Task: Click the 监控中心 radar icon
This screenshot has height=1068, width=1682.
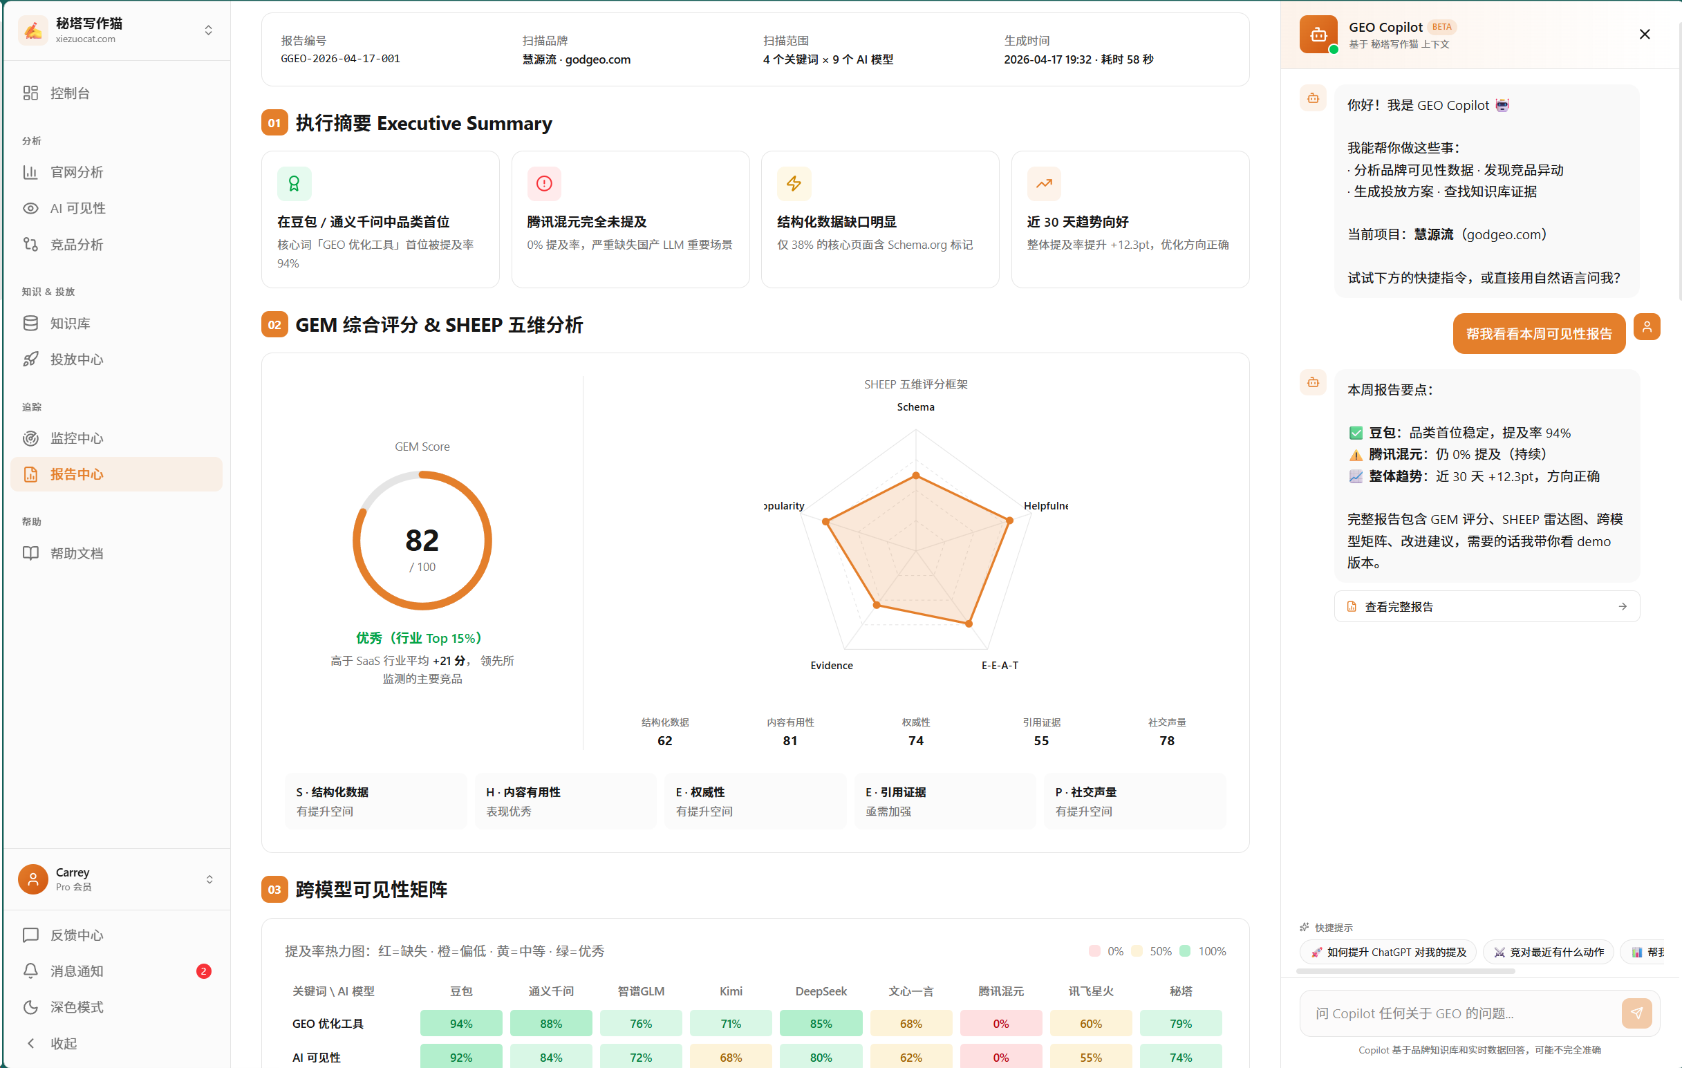Action: coord(30,438)
